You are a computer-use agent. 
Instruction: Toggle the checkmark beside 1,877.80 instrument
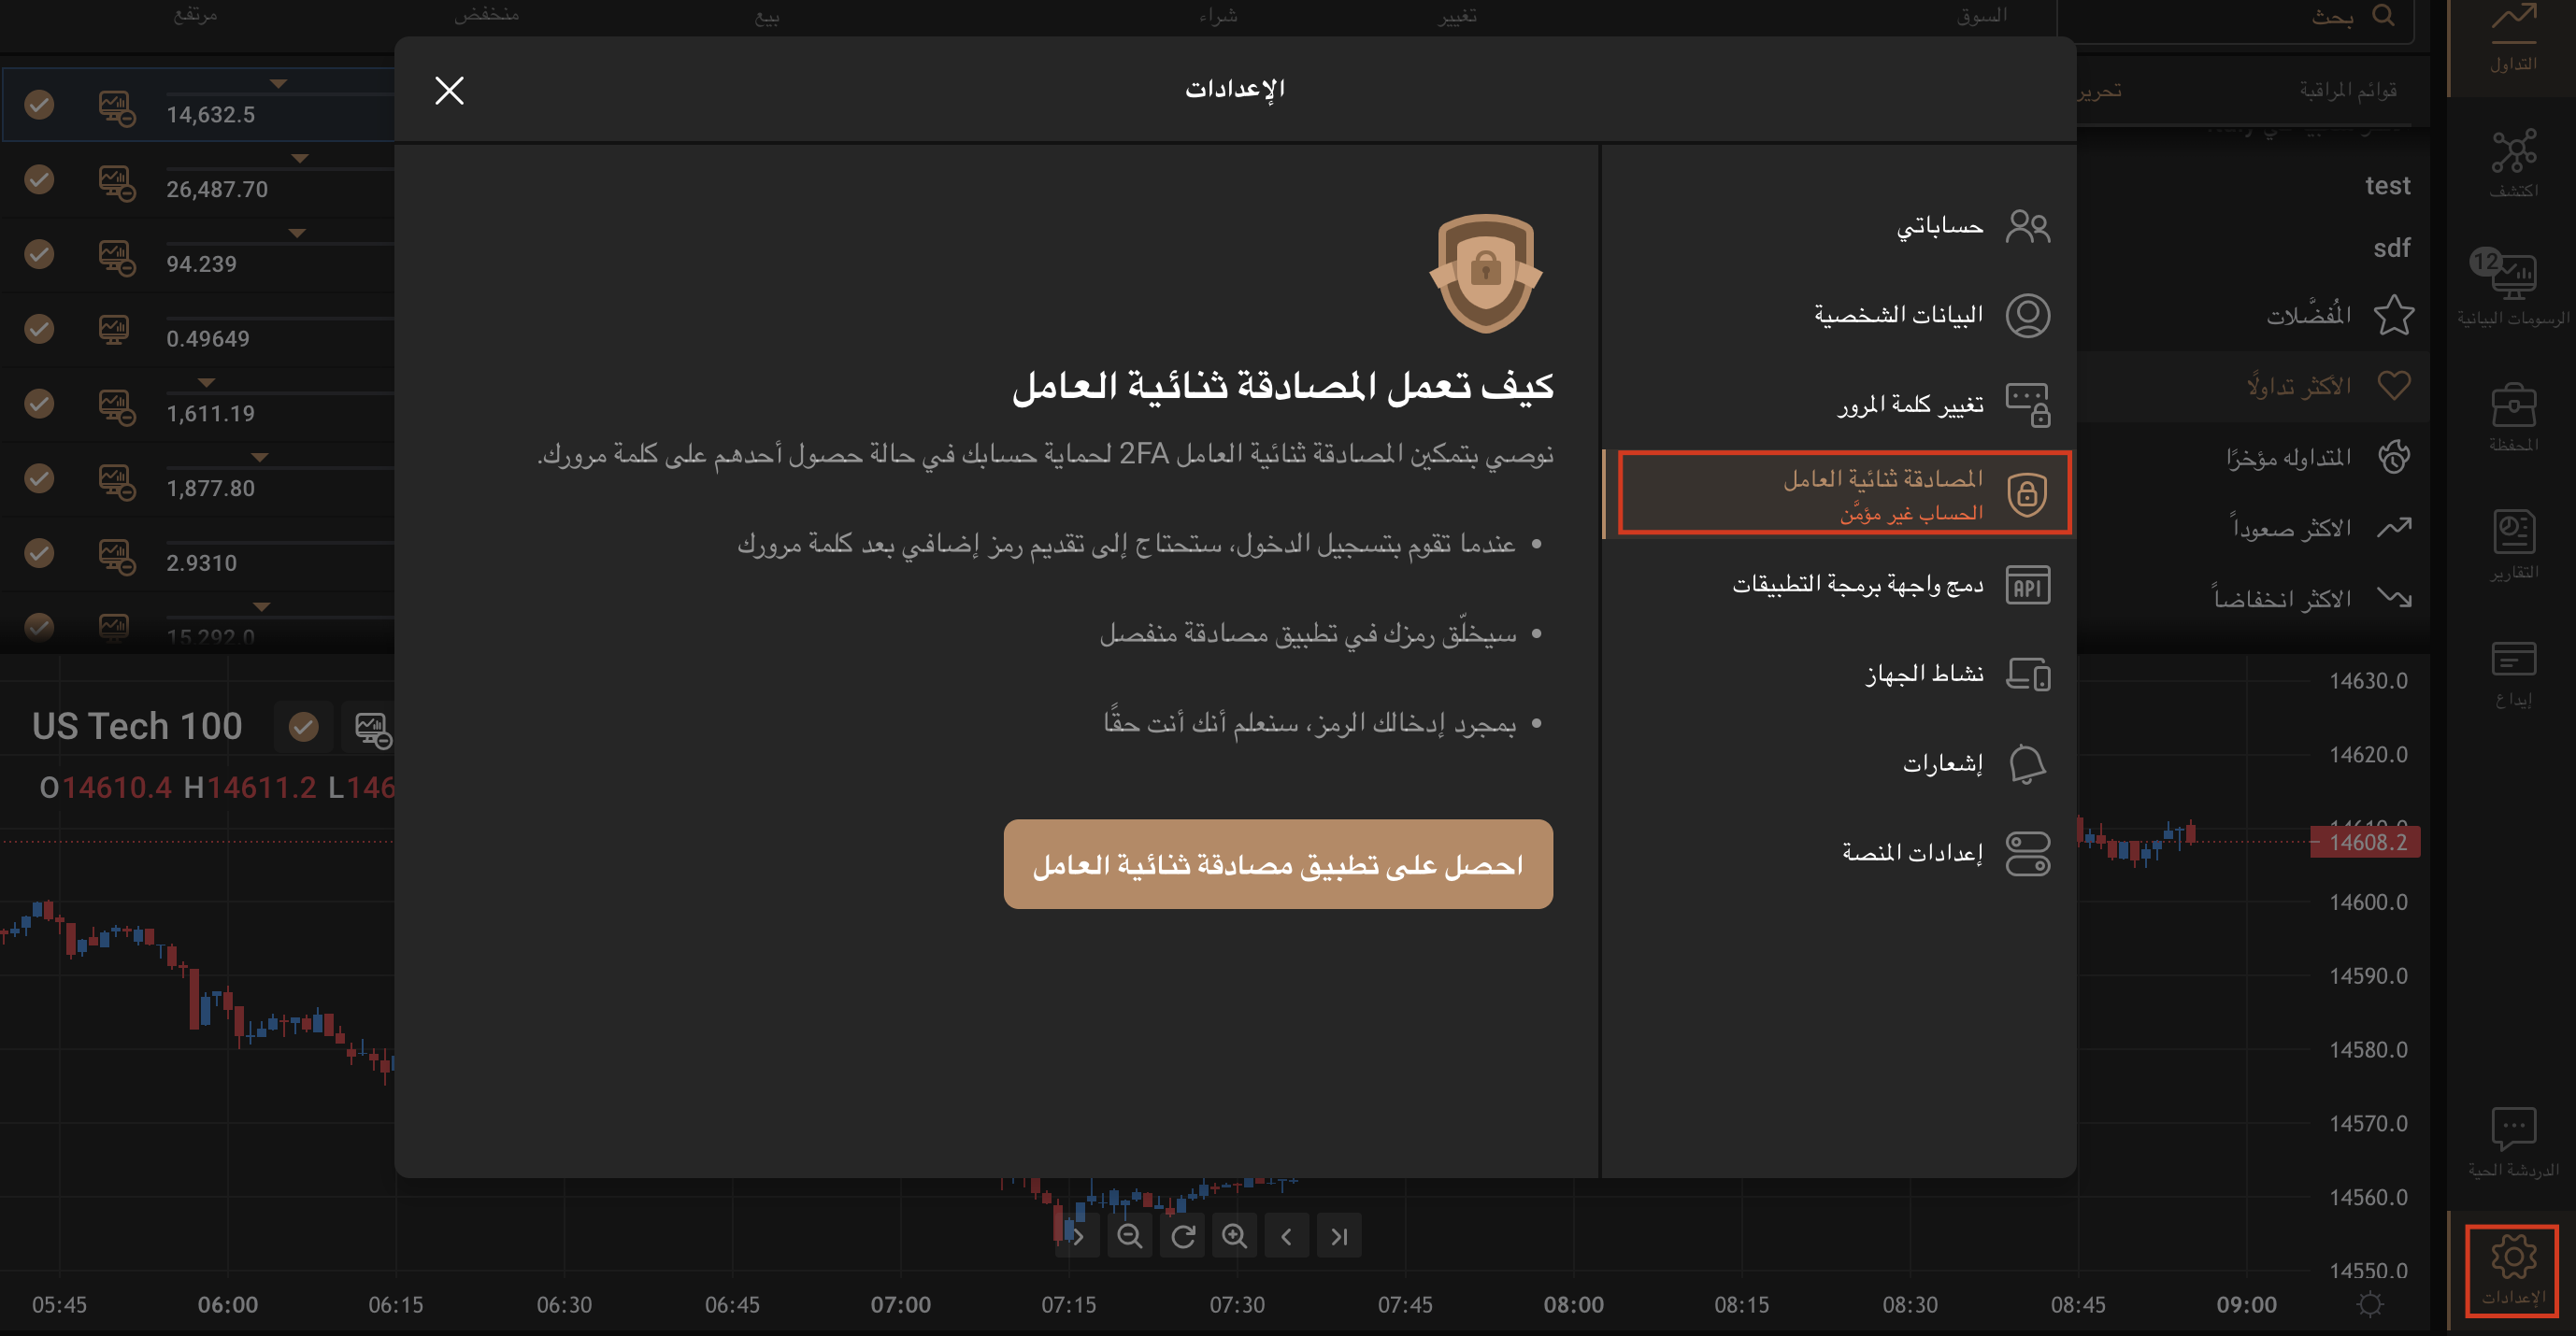click(x=39, y=478)
